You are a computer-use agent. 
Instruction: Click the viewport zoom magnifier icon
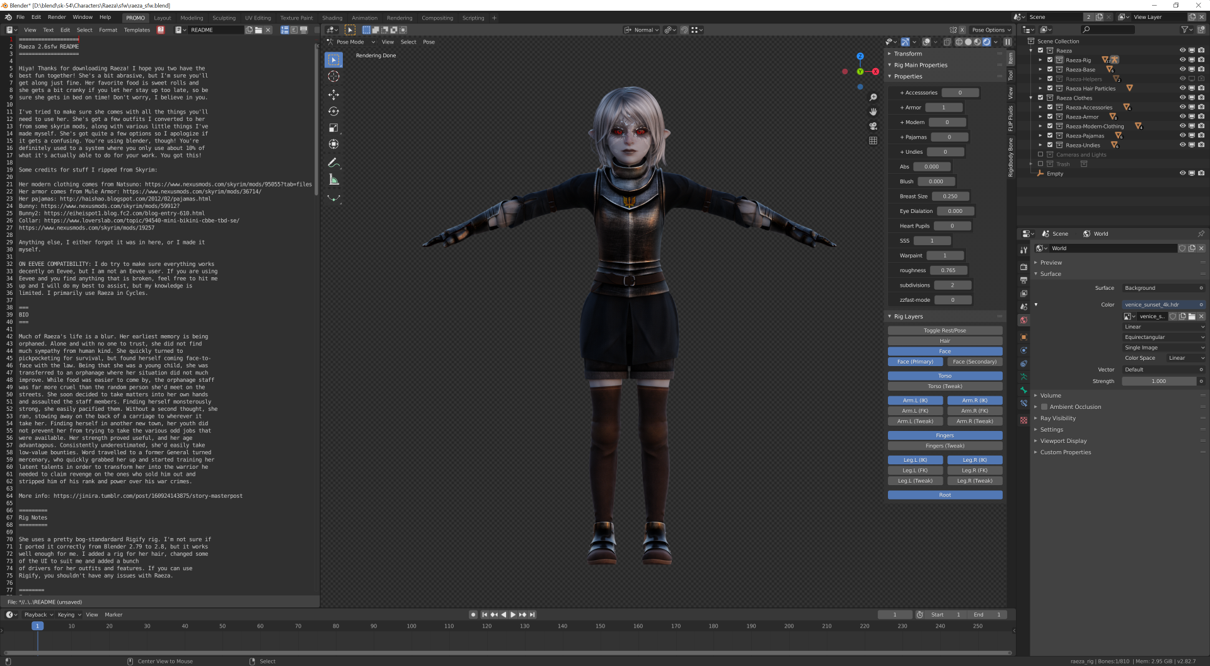tap(873, 97)
